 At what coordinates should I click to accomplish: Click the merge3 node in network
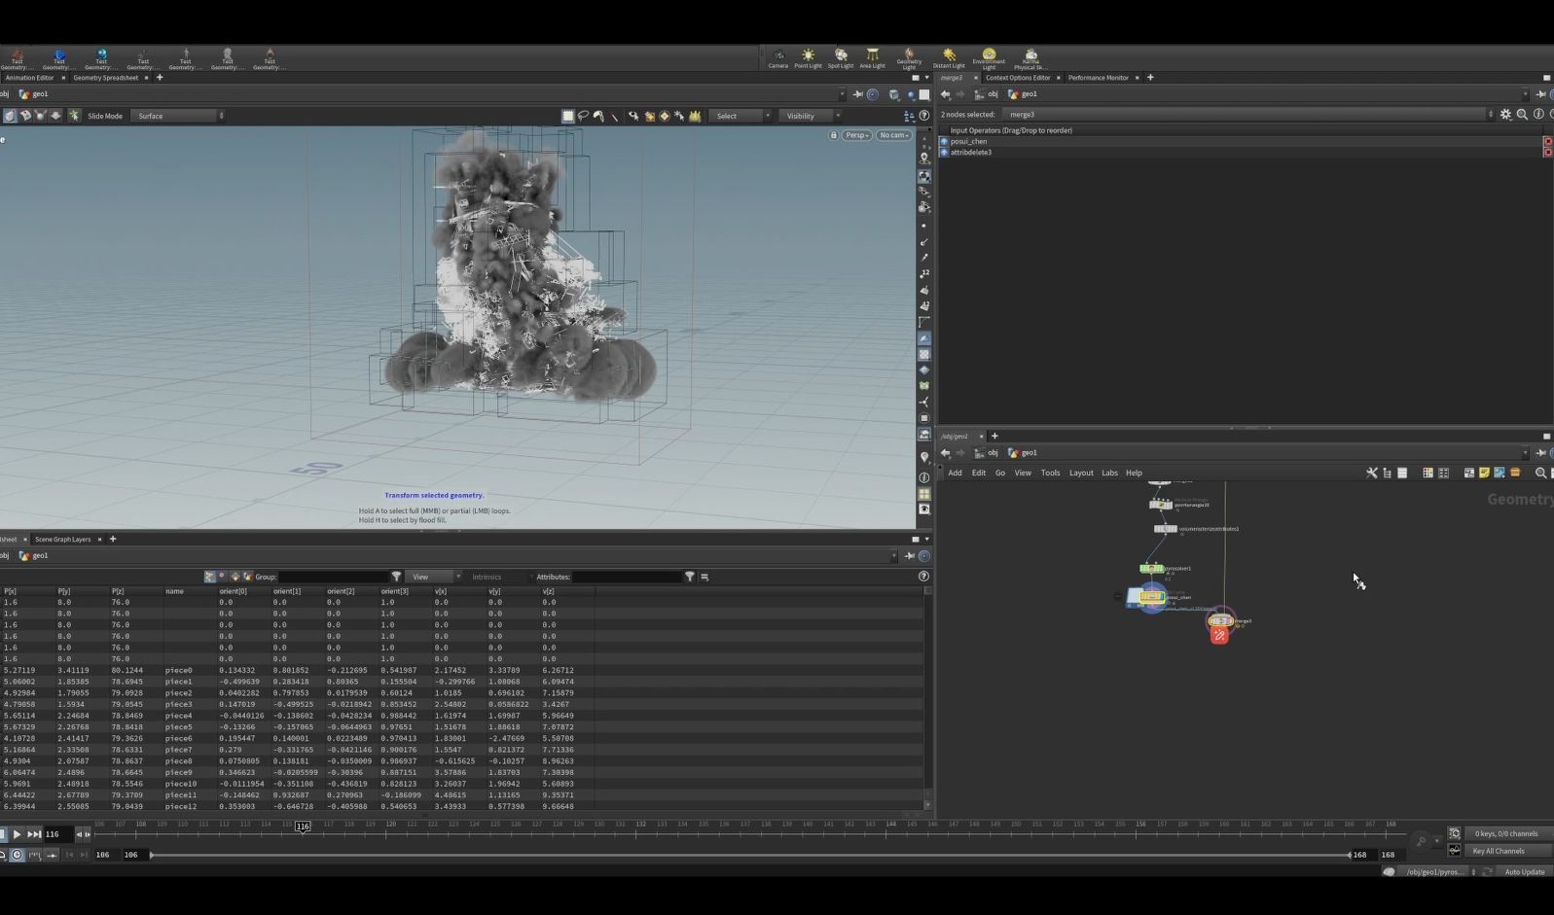click(x=1220, y=620)
